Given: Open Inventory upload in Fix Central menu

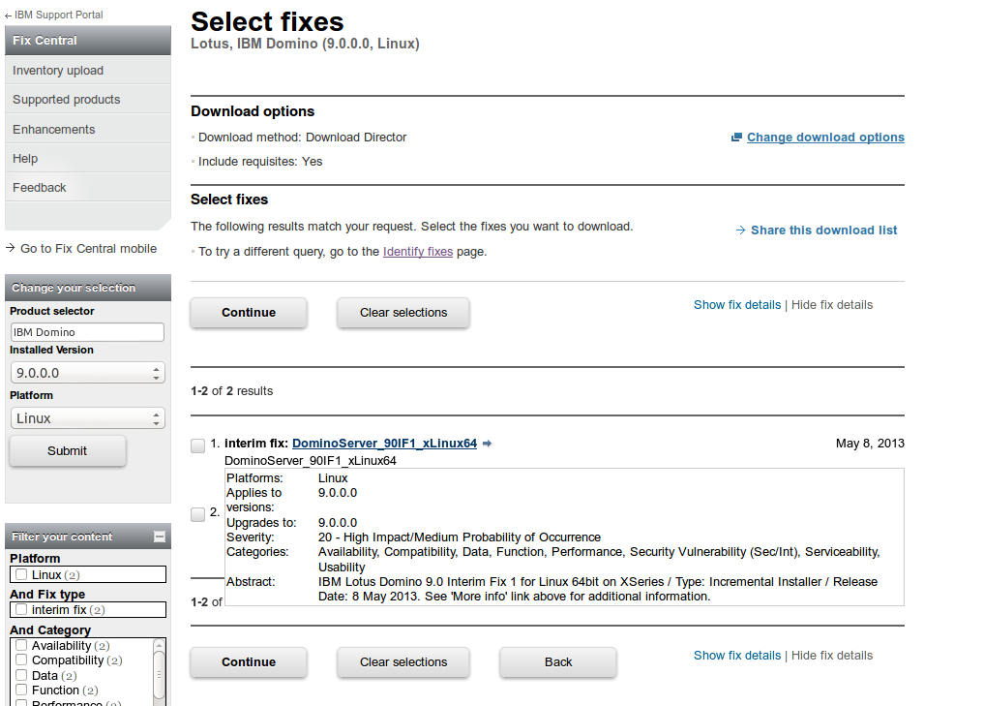Looking at the screenshot, I should pyautogui.click(x=88, y=71).
